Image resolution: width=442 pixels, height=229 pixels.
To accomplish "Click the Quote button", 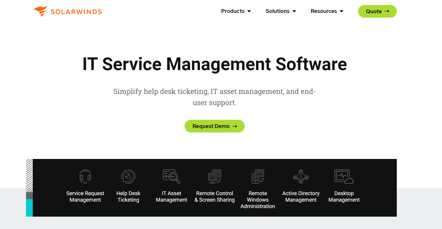I will tap(377, 11).
